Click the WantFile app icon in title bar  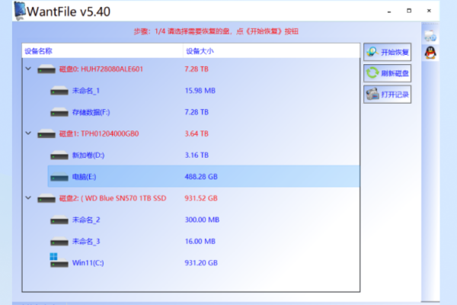coord(14,11)
